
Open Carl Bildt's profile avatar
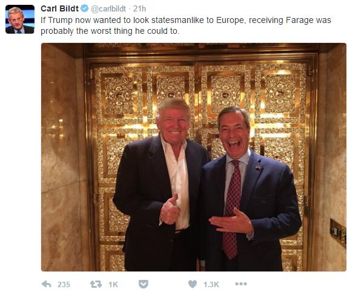pos(20,19)
